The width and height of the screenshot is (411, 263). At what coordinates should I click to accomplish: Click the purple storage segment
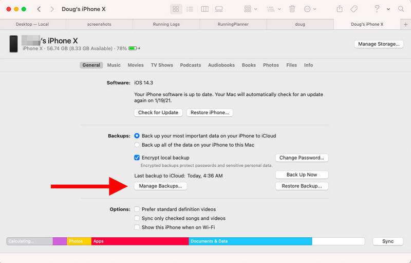point(60,241)
